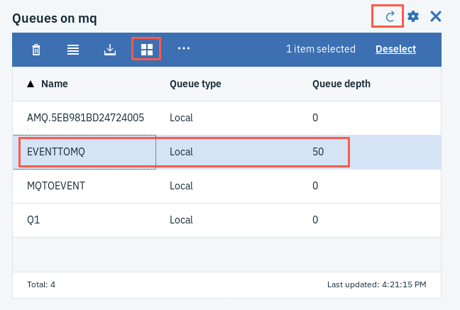Click the put message download-arrow icon

pos(110,49)
